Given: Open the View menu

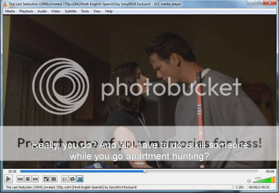Looking at the screenshot, I should click(x=97, y=11).
